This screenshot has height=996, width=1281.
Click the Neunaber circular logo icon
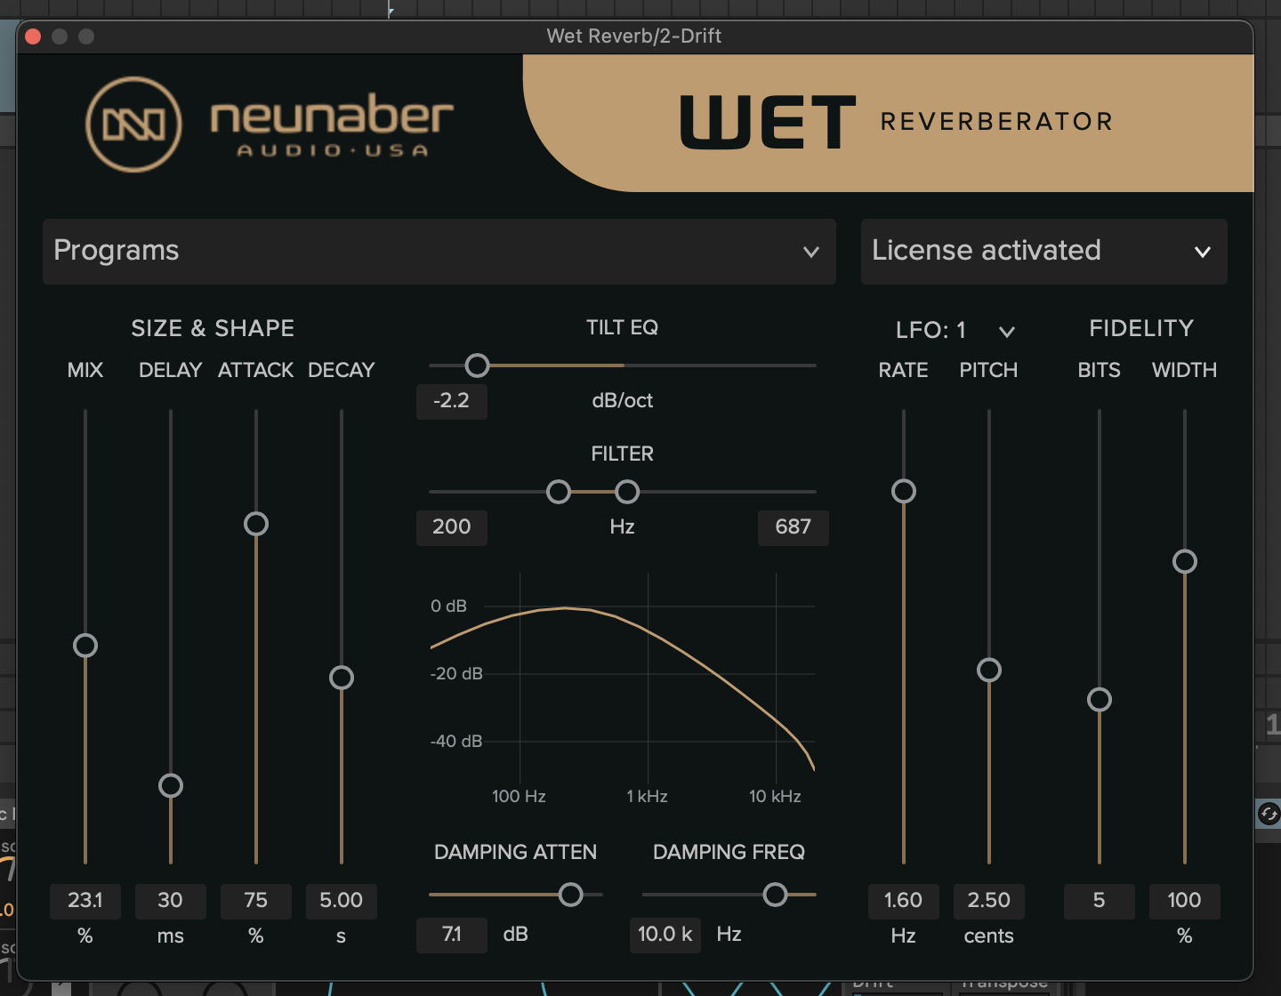tap(133, 124)
